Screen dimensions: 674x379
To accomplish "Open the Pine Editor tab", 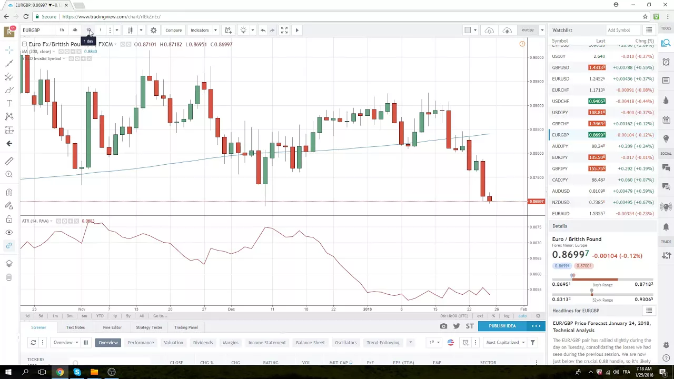I will click(x=112, y=327).
